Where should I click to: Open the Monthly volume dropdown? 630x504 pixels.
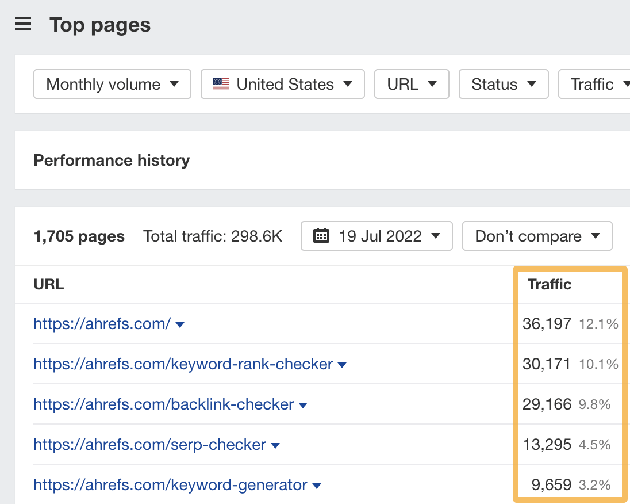tap(112, 84)
